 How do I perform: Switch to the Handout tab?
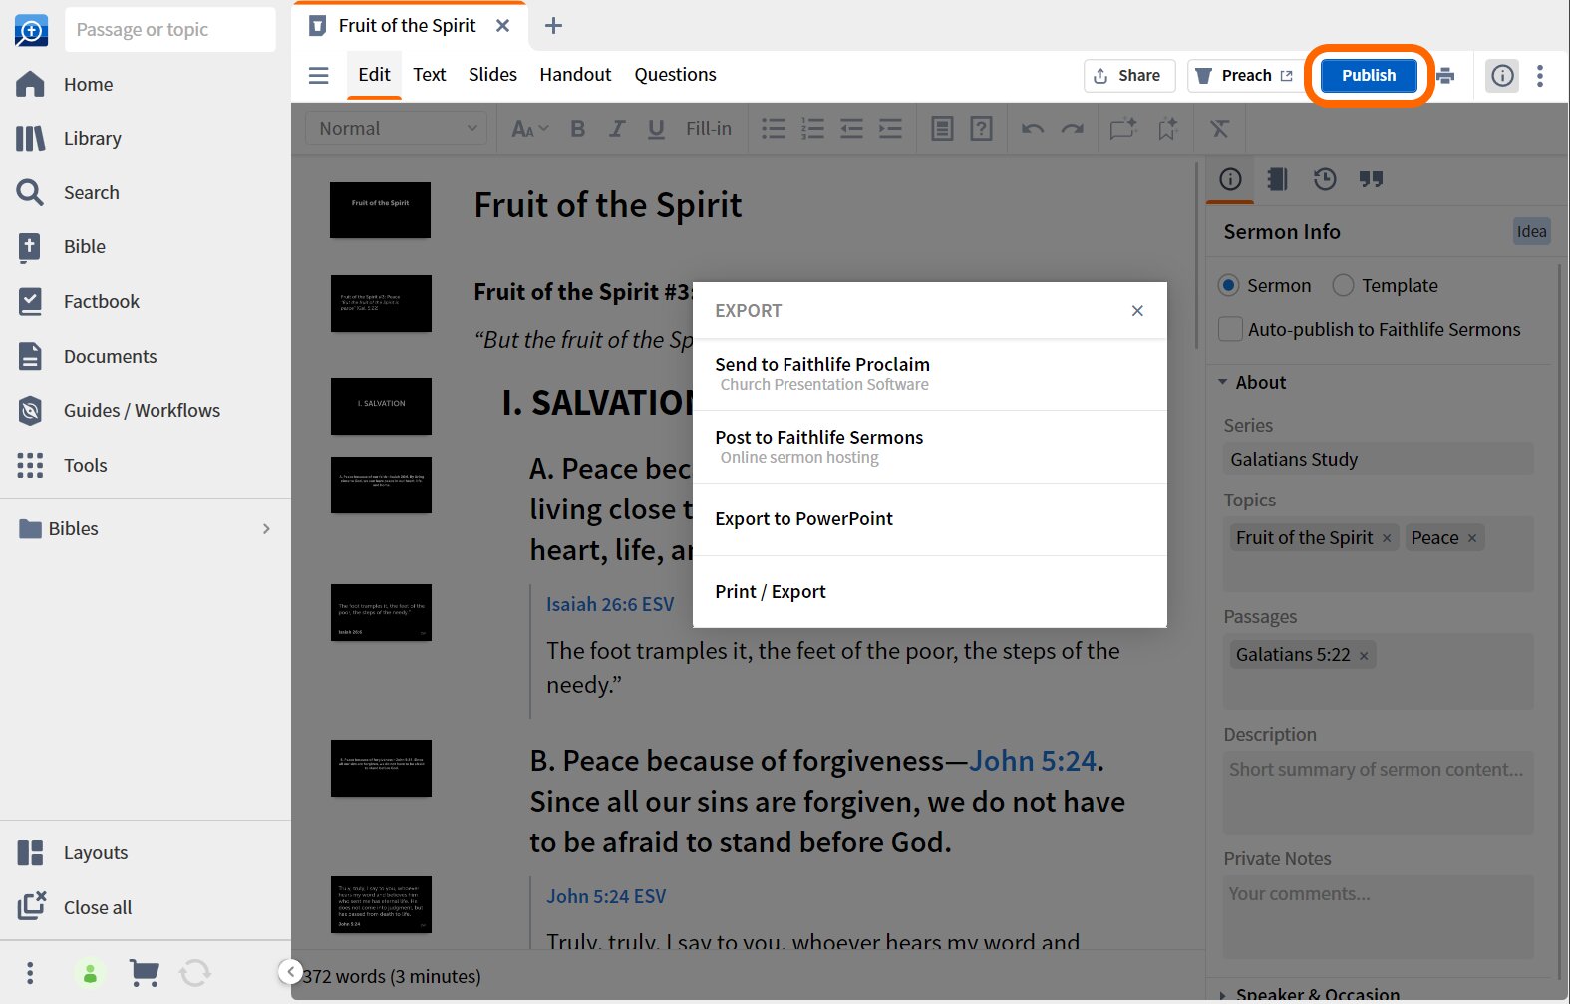point(575,75)
